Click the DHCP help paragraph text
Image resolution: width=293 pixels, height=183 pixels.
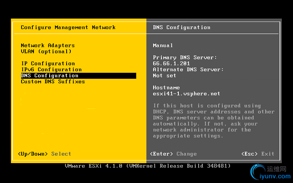(213, 121)
